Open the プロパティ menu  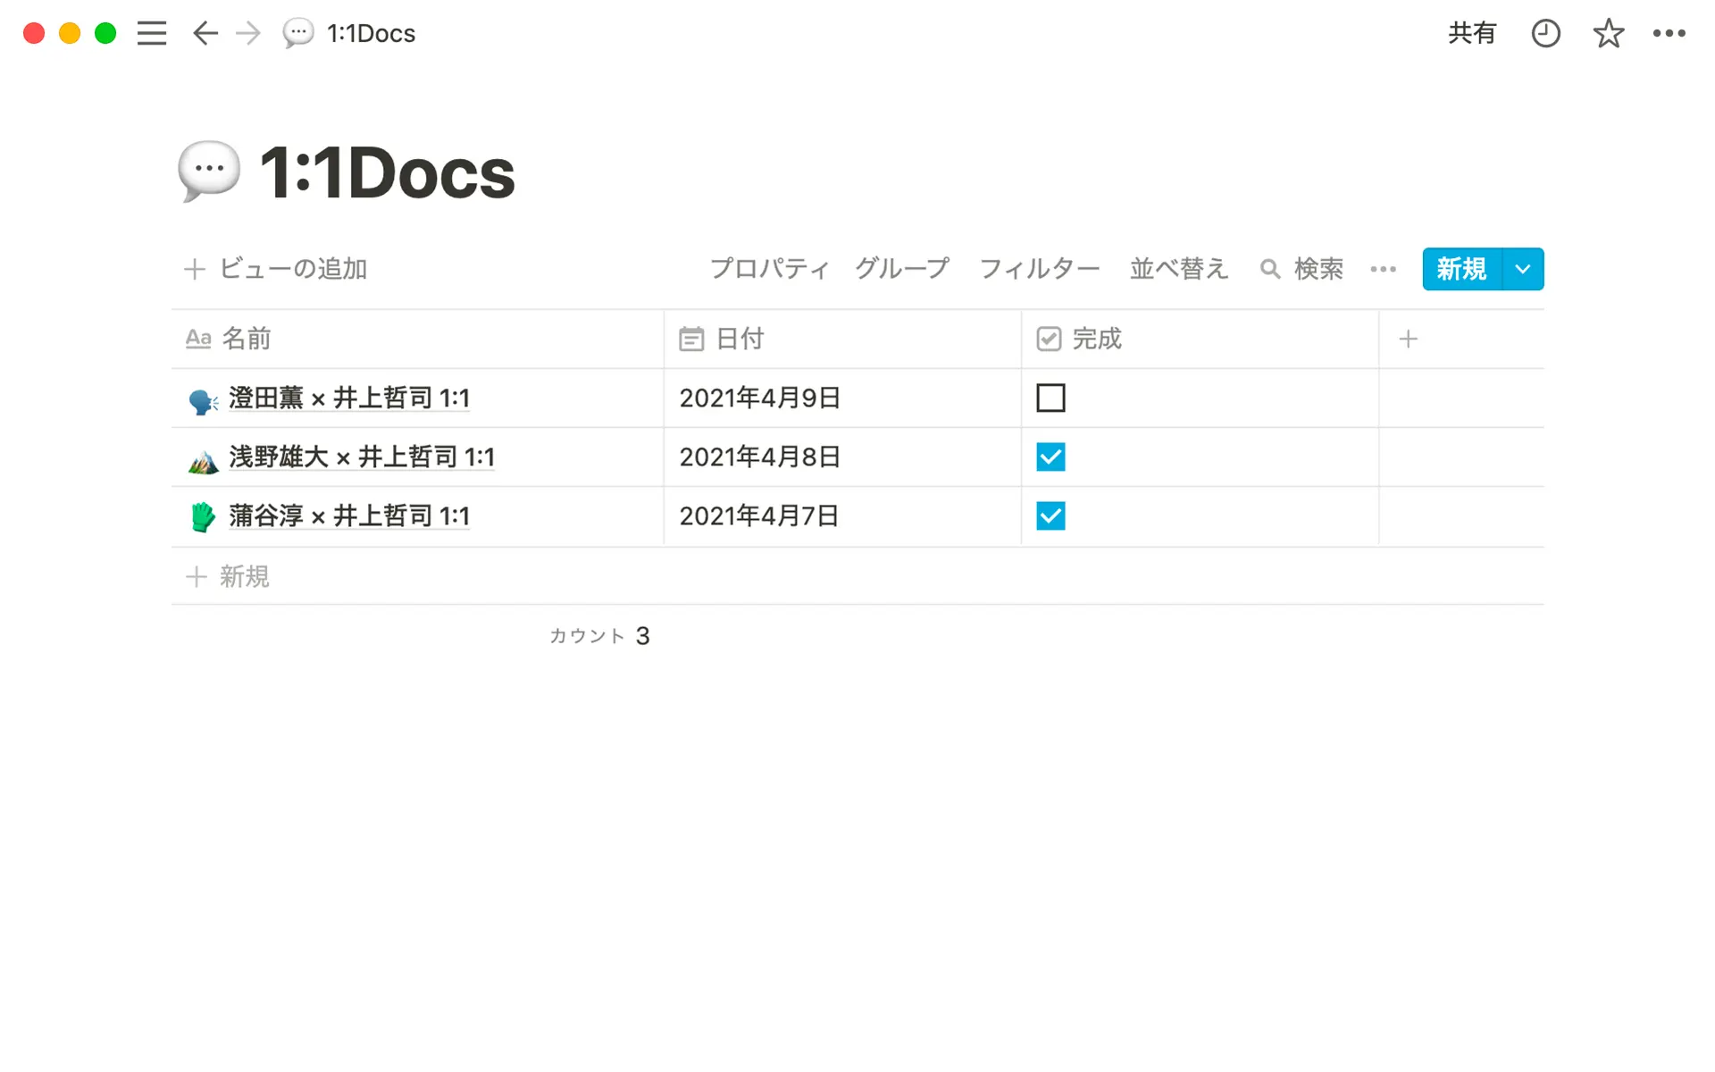(770, 269)
